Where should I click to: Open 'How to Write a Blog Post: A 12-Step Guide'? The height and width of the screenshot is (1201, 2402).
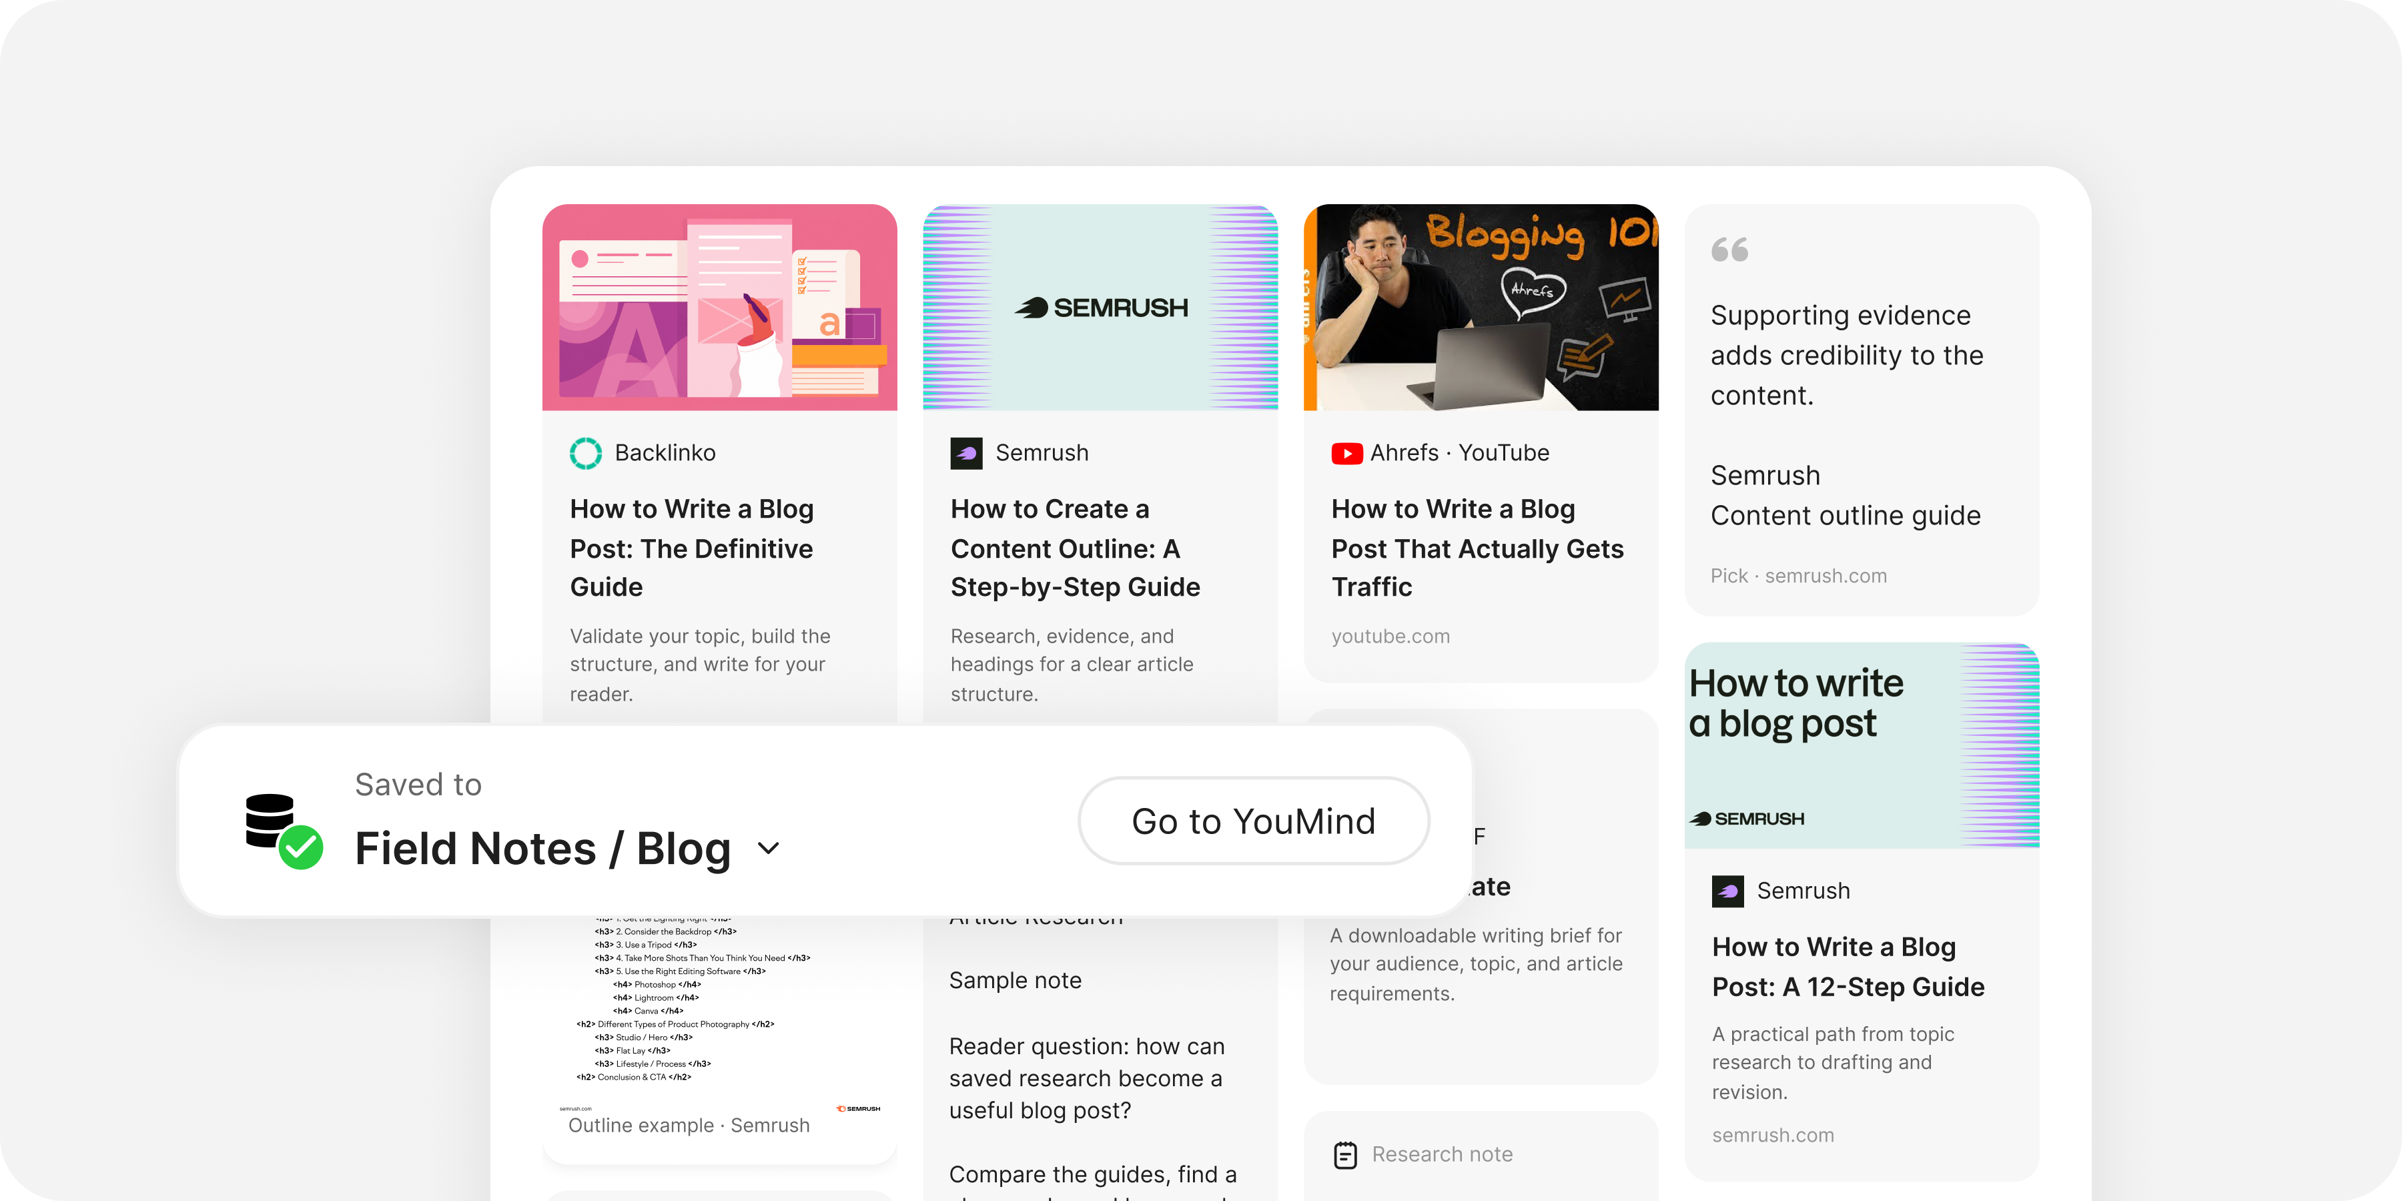coord(1848,966)
